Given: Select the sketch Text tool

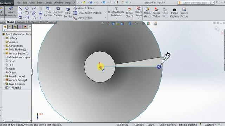Looking at the screenshot, I should tap(40, 13).
